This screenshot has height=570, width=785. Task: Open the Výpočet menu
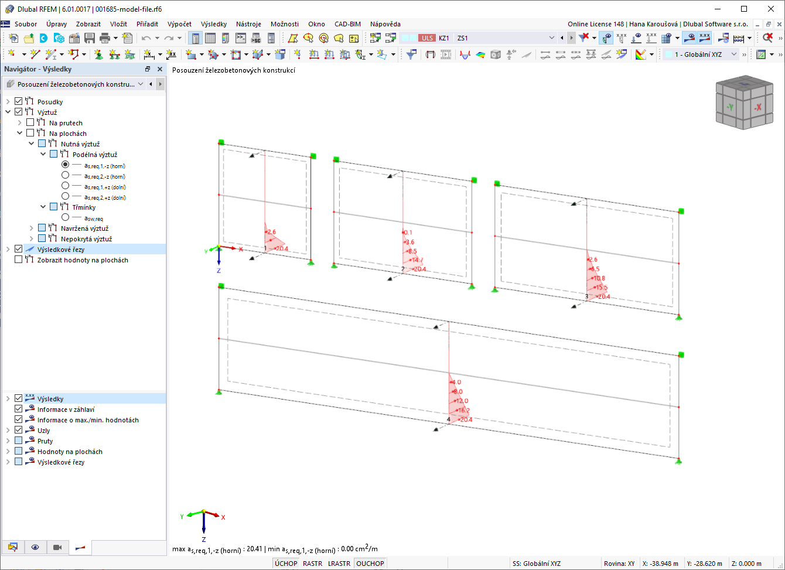(x=179, y=24)
